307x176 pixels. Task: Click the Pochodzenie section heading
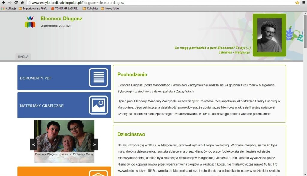132,75
